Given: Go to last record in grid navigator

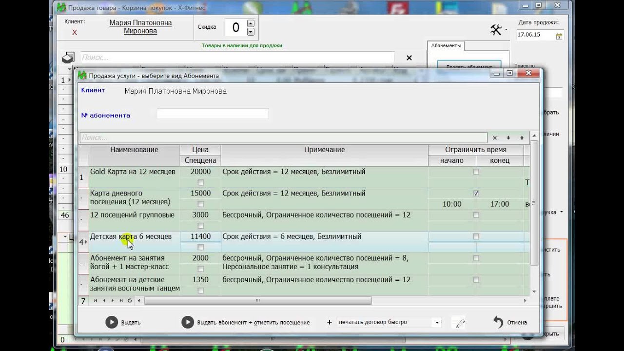Looking at the screenshot, I should click(121, 301).
